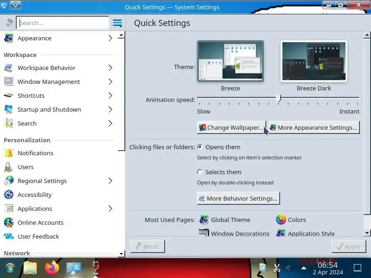This screenshot has width=371, height=278.
Task: Expand Window Management chevron
Action: [x=110, y=82]
